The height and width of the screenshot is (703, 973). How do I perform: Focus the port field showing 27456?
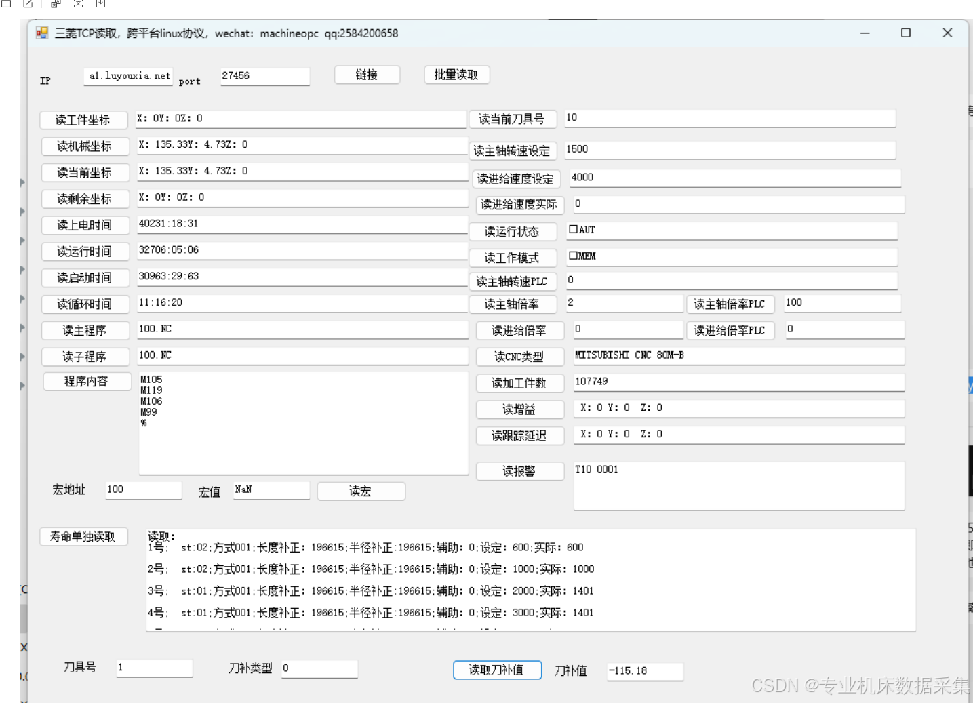[x=265, y=76]
